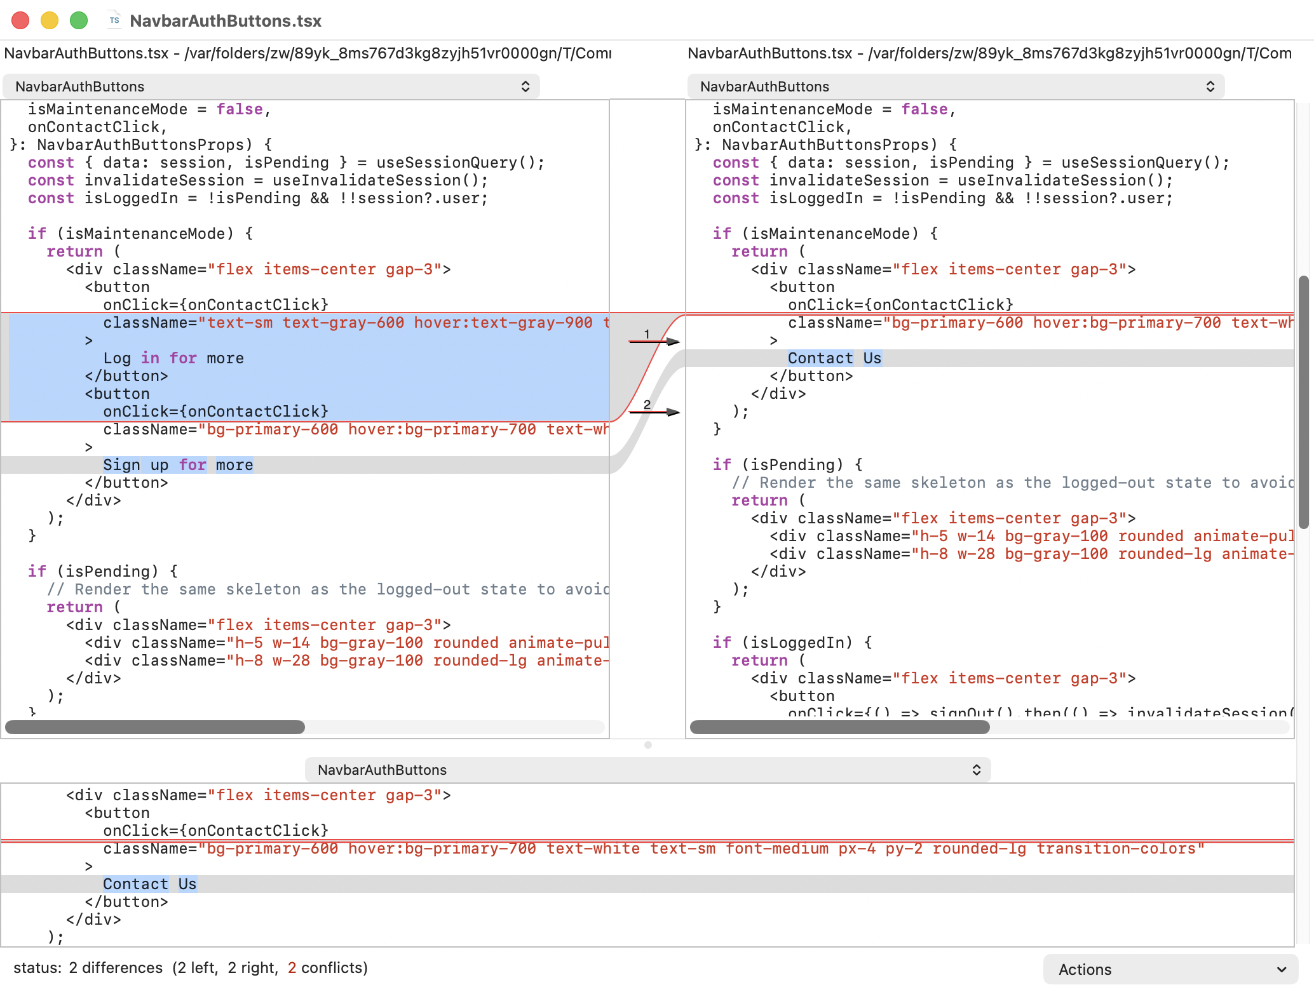Viewport: 1314px width, 1006px height.
Task: Click the TS file icon in title bar
Action: [114, 20]
